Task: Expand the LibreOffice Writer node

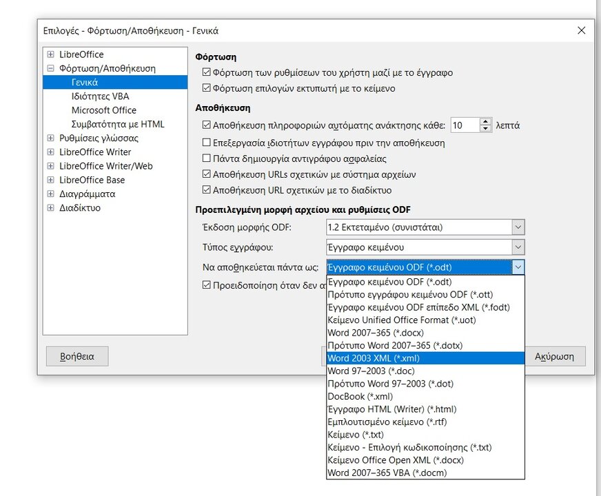Action: [x=50, y=152]
